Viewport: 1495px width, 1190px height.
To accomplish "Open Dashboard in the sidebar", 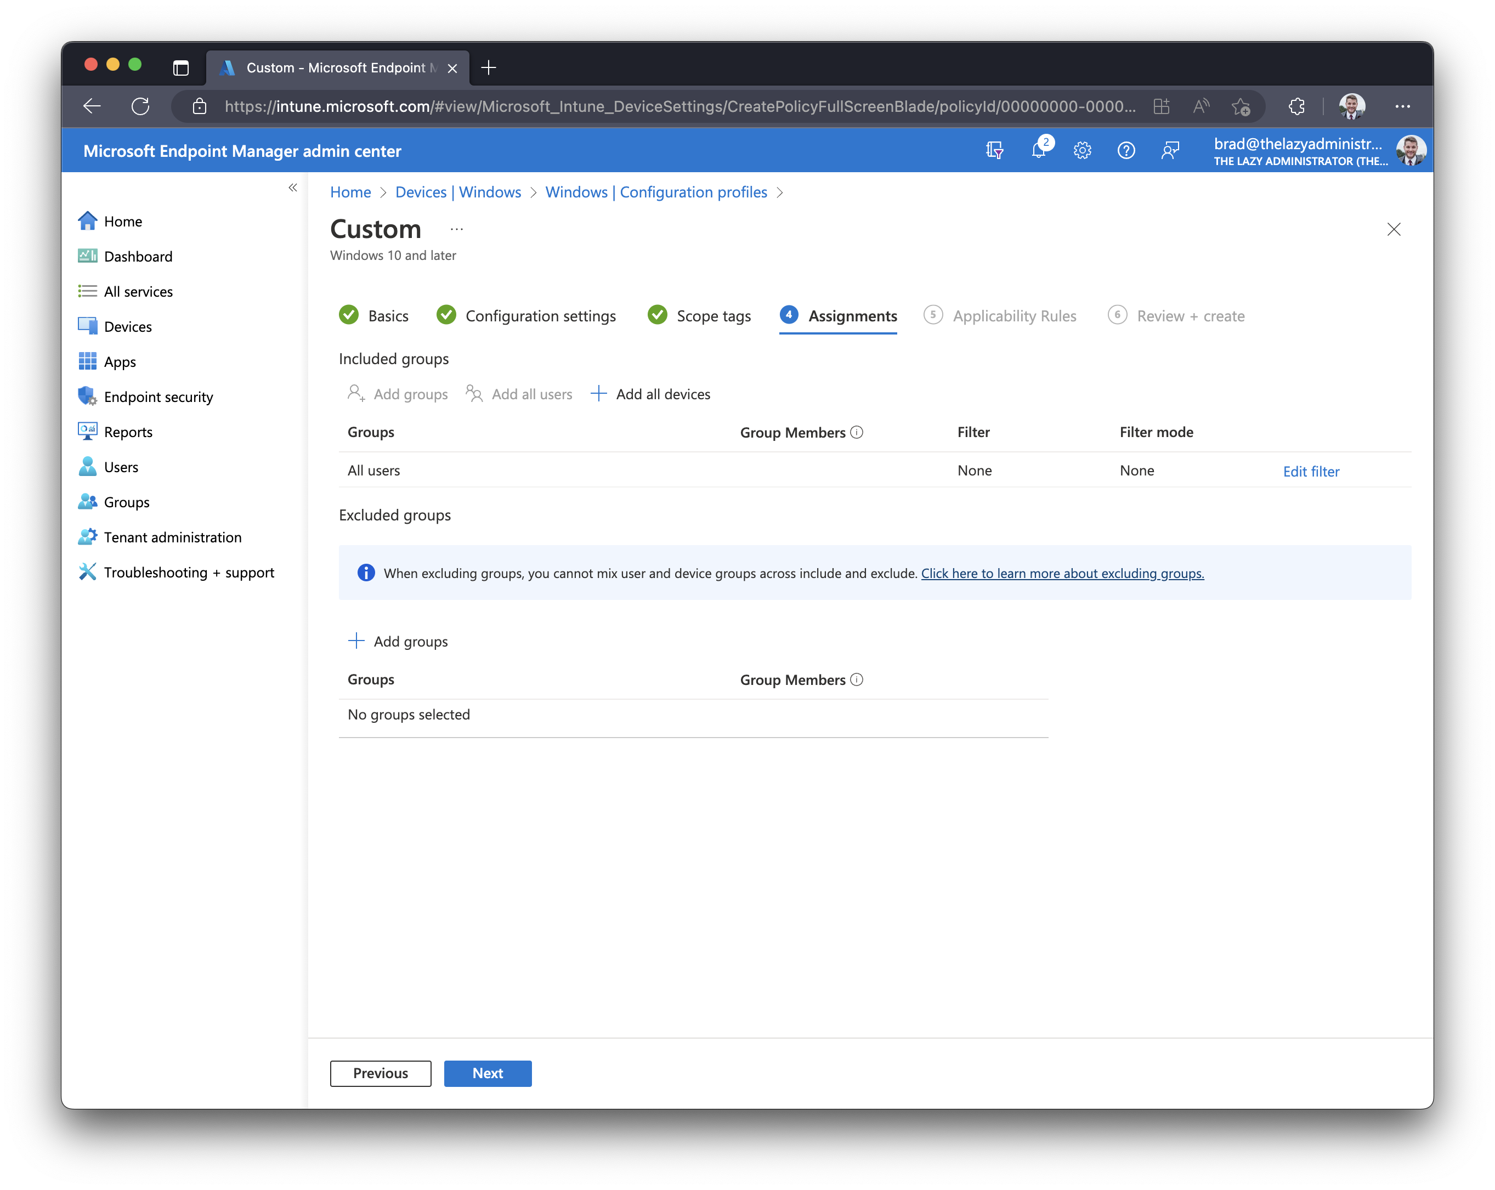I will [125, 257].
